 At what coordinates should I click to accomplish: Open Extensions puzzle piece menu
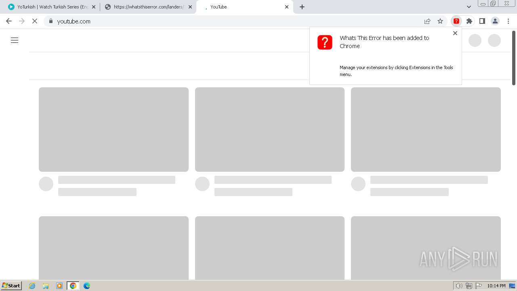point(469,21)
